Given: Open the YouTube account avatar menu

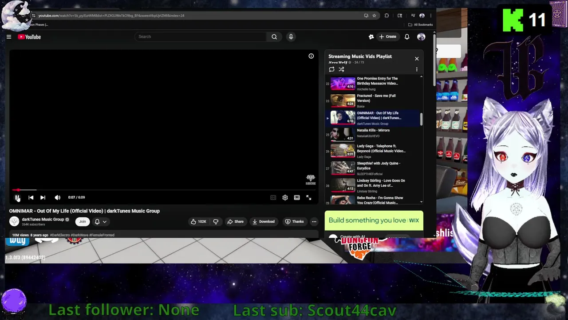Looking at the screenshot, I should (421, 37).
